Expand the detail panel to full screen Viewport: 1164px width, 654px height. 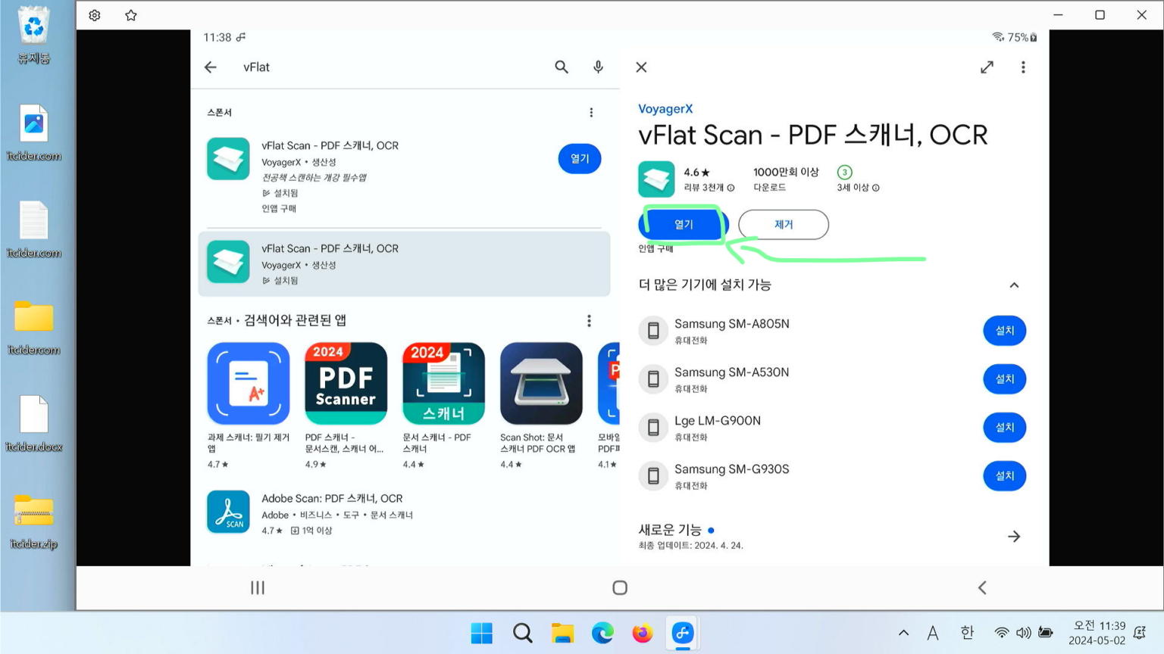coord(987,67)
